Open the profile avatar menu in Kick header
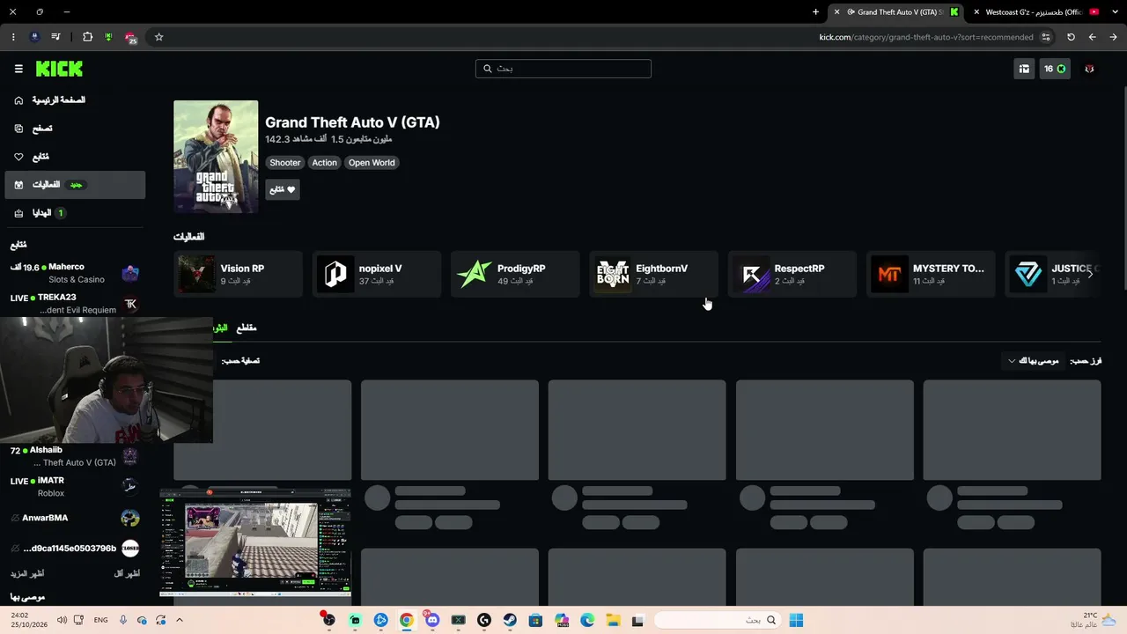The height and width of the screenshot is (634, 1127). point(1089,69)
